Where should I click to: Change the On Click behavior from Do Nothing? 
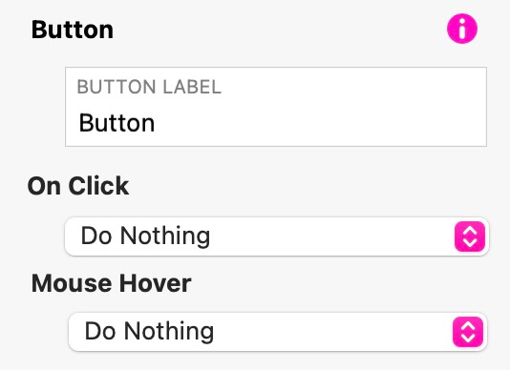(x=277, y=236)
